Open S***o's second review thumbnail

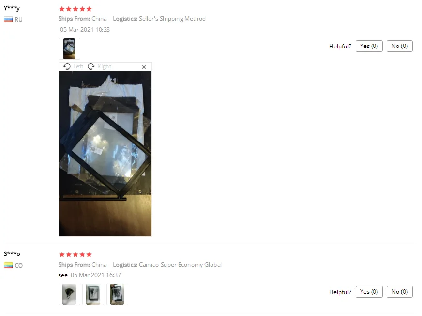pyautogui.click(x=93, y=294)
